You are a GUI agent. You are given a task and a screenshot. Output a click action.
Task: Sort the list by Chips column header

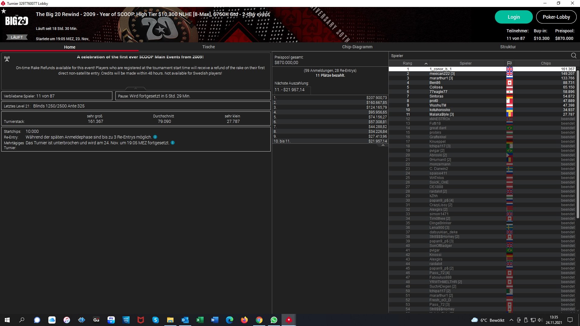[x=546, y=63]
